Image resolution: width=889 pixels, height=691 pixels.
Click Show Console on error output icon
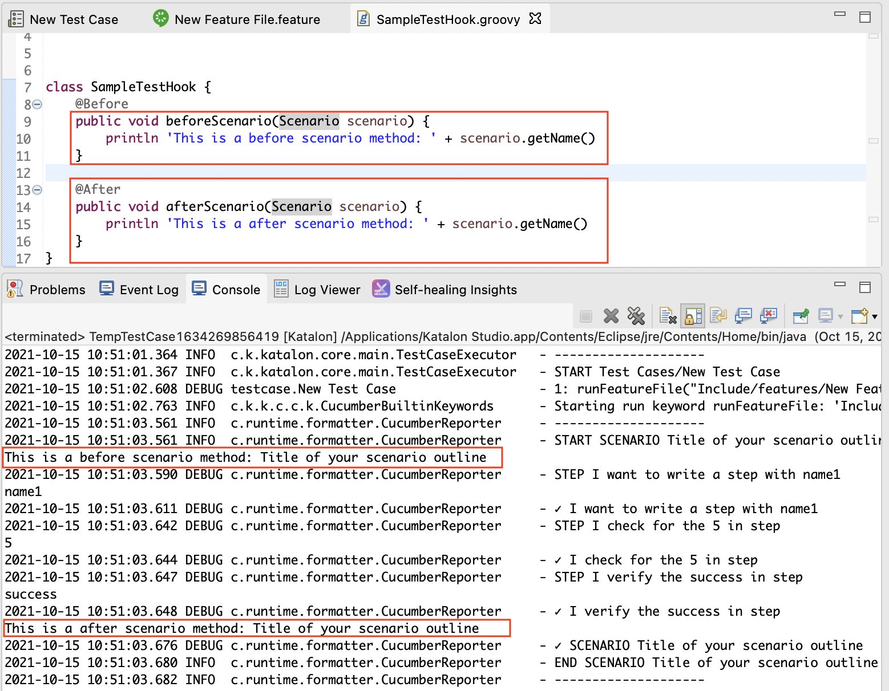click(769, 316)
